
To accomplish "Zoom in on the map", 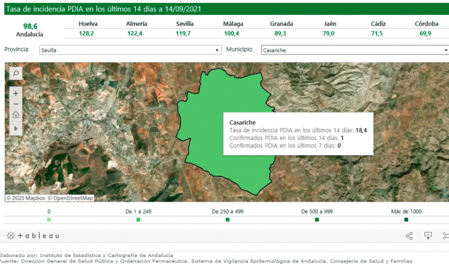I will [x=16, y=93].
